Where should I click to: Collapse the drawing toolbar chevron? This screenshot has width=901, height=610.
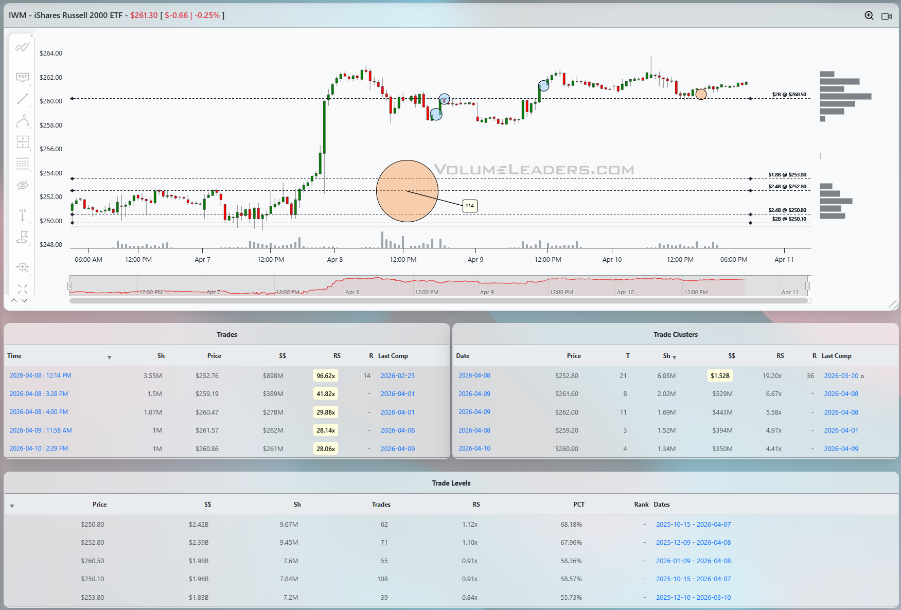click(31, 35)
